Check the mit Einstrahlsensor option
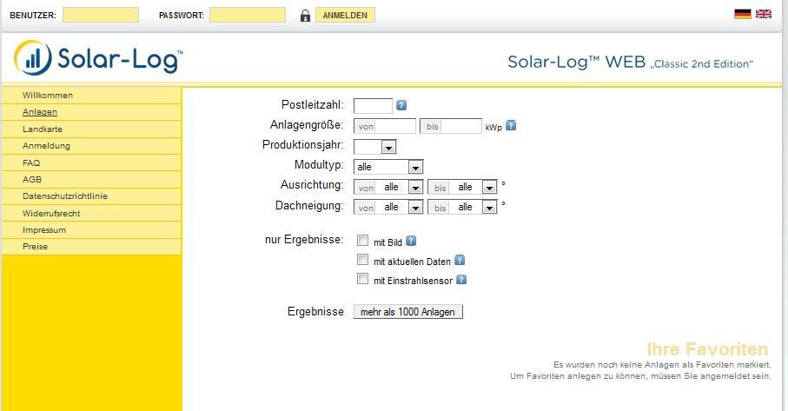Viewport: 788px width, 411px height. tap(362, 278)
